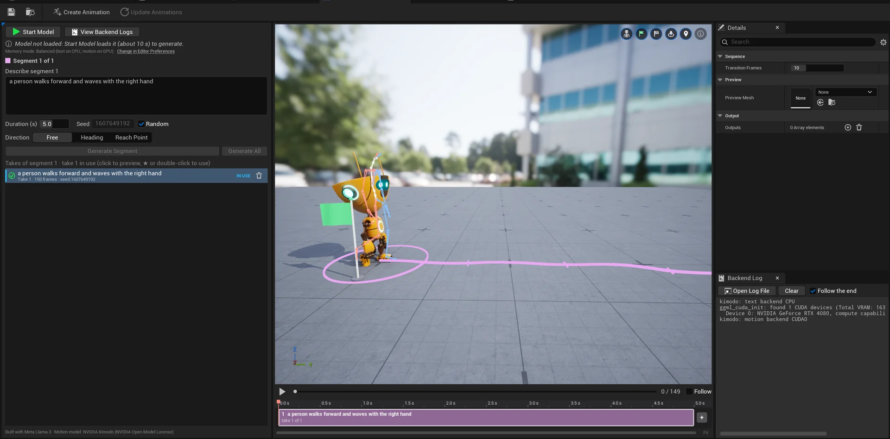890x439 pixels.
Task: Click Create Animation in toolbar
Action: pos(82,12)
